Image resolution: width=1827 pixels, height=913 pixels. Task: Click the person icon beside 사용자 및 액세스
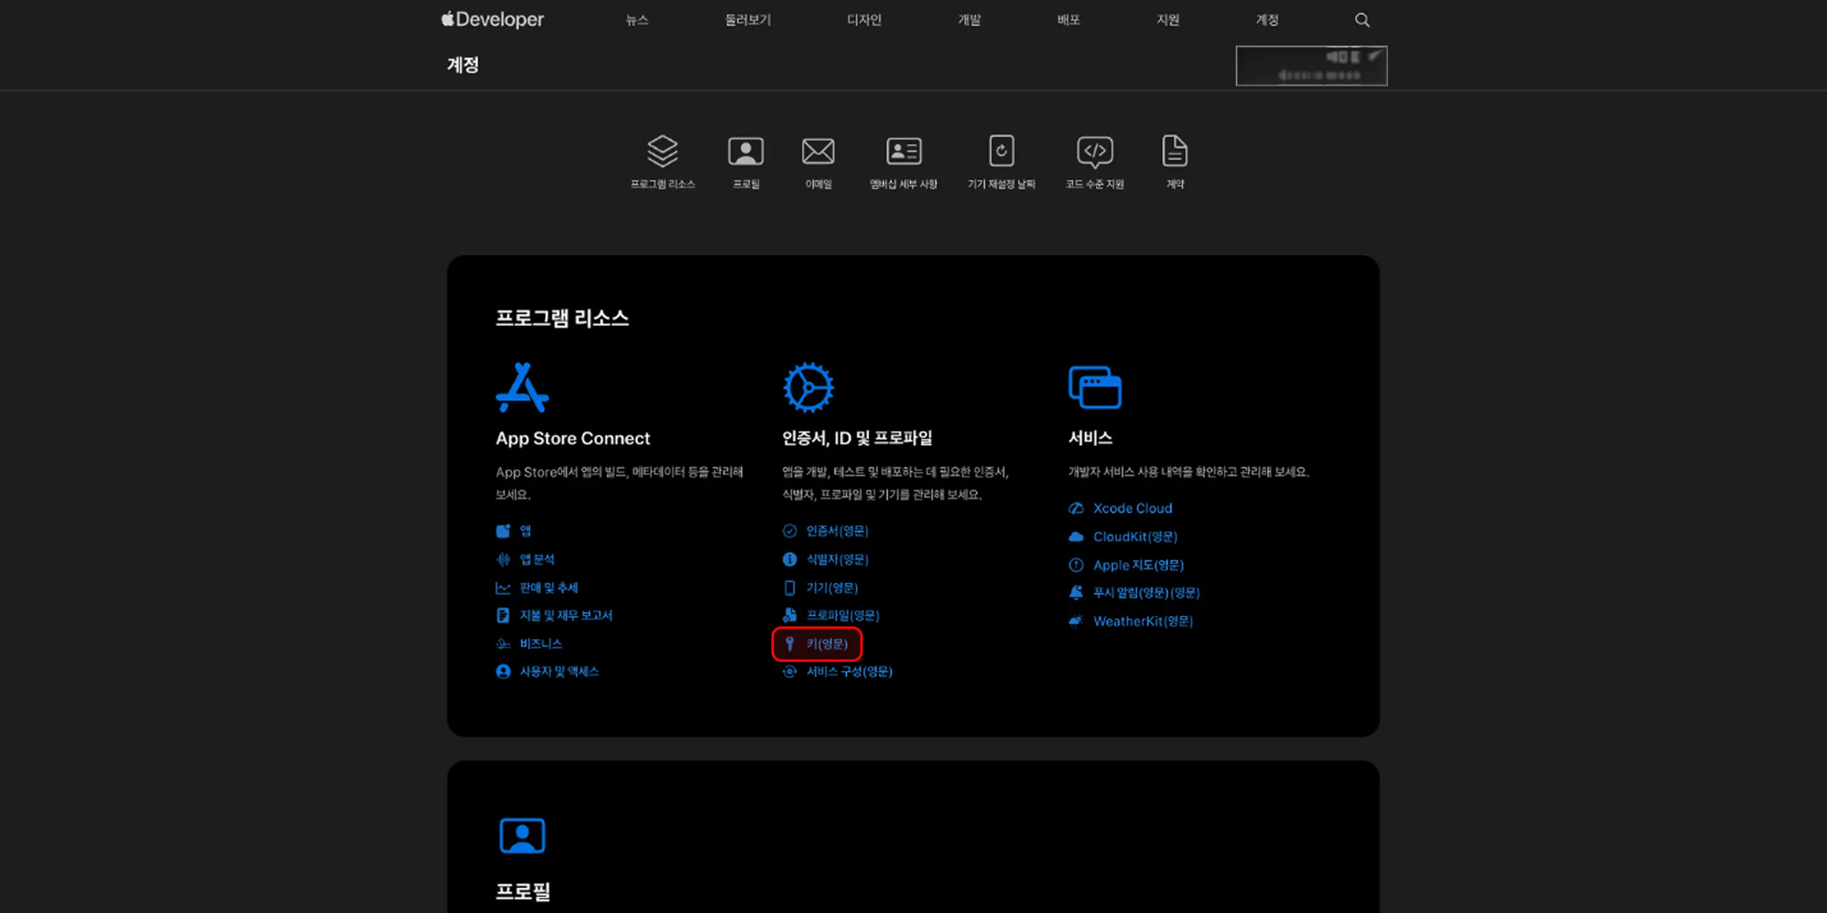tap(503, 671)
